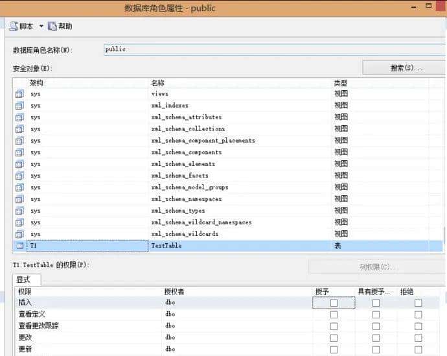Check 授予 for 更新 permission
This screenshot has width=447, height=356.
[x=334, y=350]
